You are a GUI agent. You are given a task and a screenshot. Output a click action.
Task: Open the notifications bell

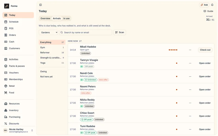pyautogui.click(x=212, y=5)
